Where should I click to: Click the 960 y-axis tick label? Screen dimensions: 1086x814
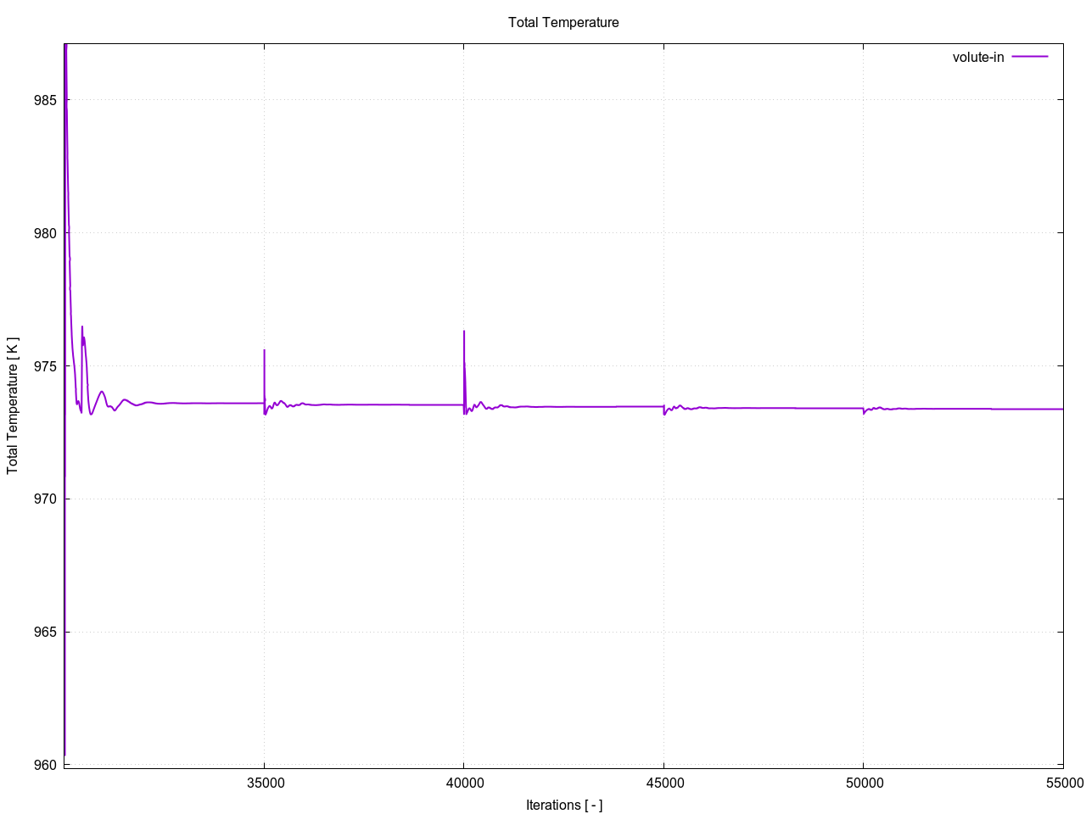(46, 765)
